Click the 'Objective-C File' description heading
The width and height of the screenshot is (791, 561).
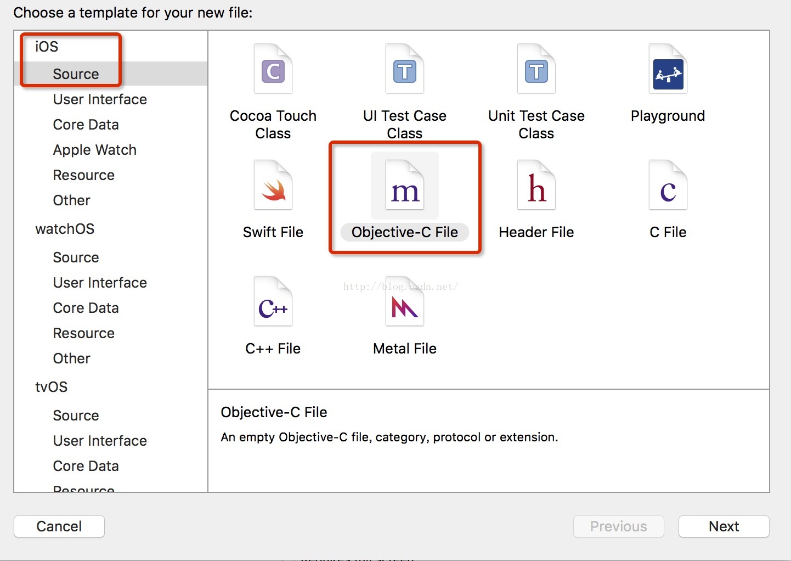click(274, 412)
